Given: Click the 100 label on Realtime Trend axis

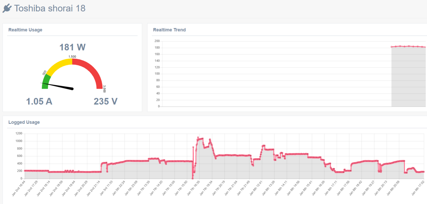Looking at the screenshot, I should coord(157,74).
